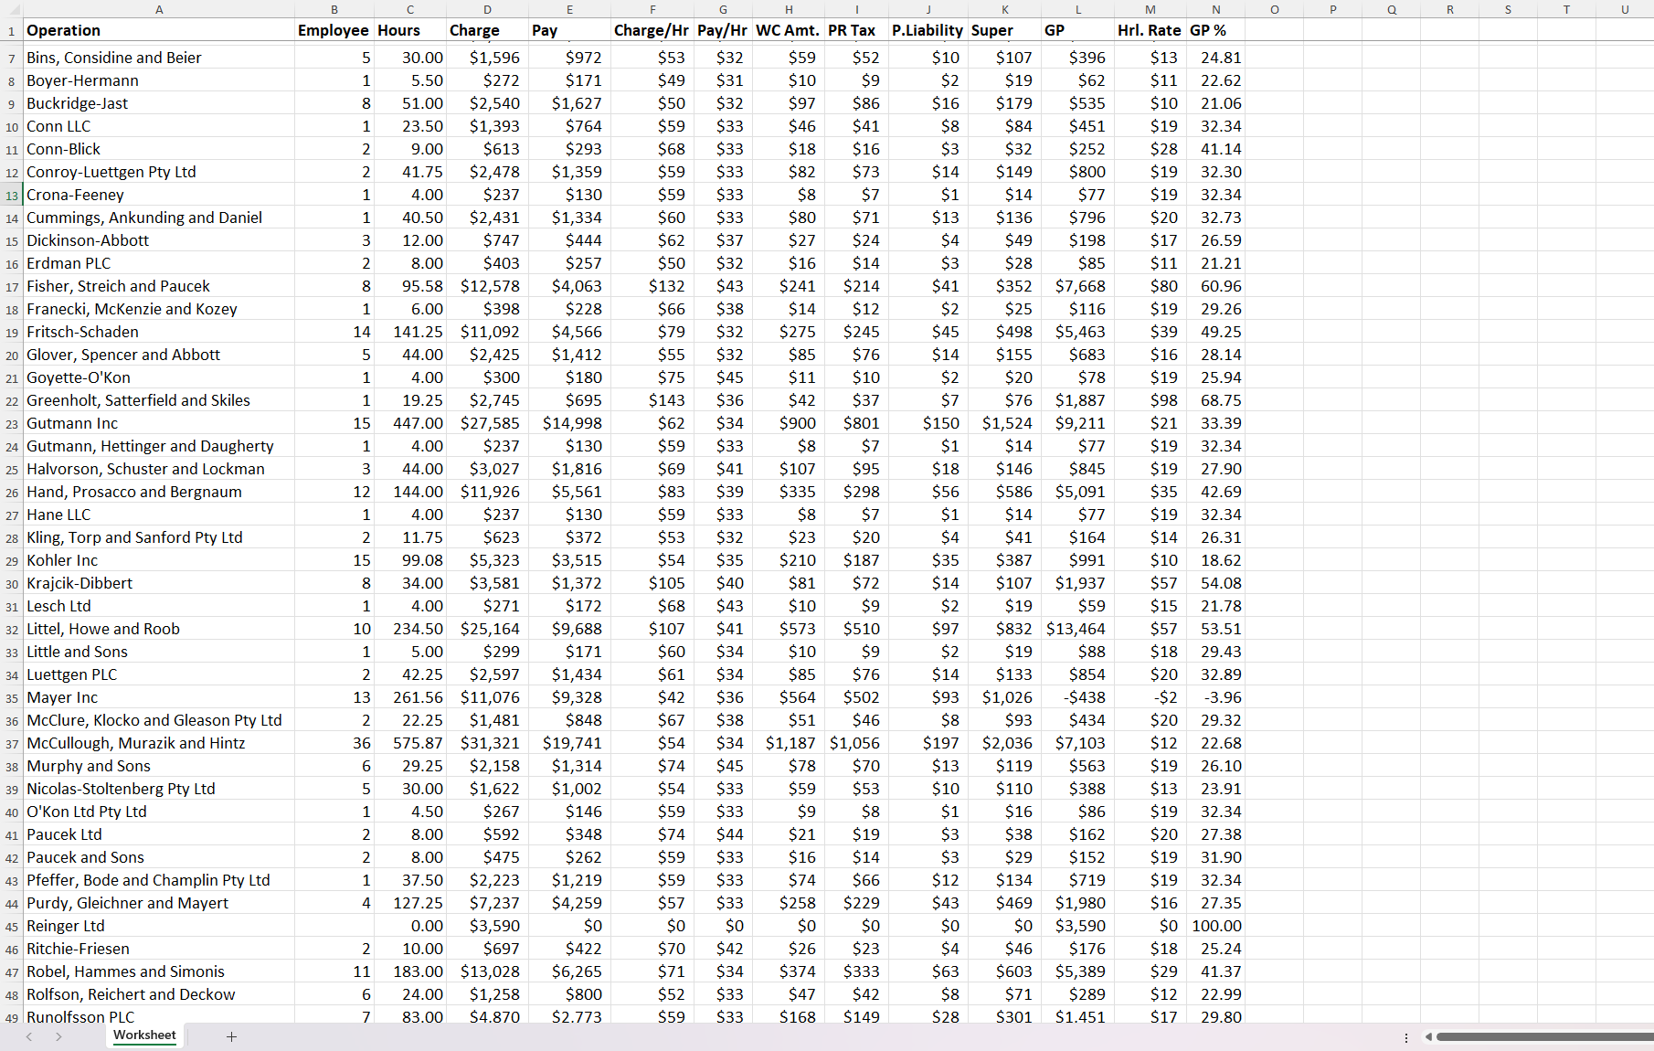Open the Worksheet sheet tab
Image resolution: width=1654 pixels, height=1051 pixels.
point(144,1035)
